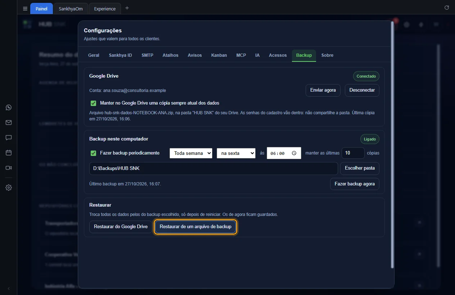
Task: Open the Avisos settings tab
Action: coord(195,55)
